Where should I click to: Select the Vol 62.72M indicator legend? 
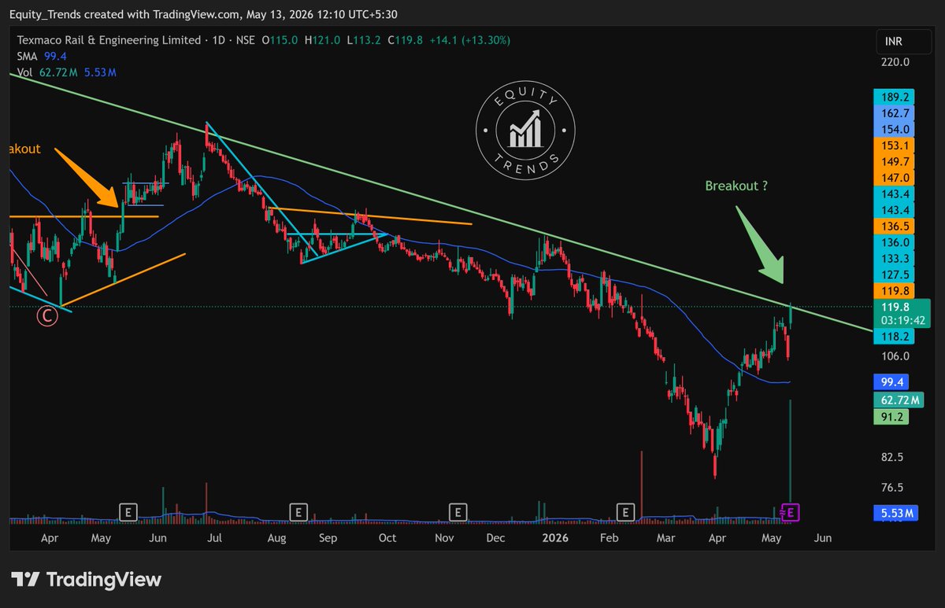(x=68, y=72)
